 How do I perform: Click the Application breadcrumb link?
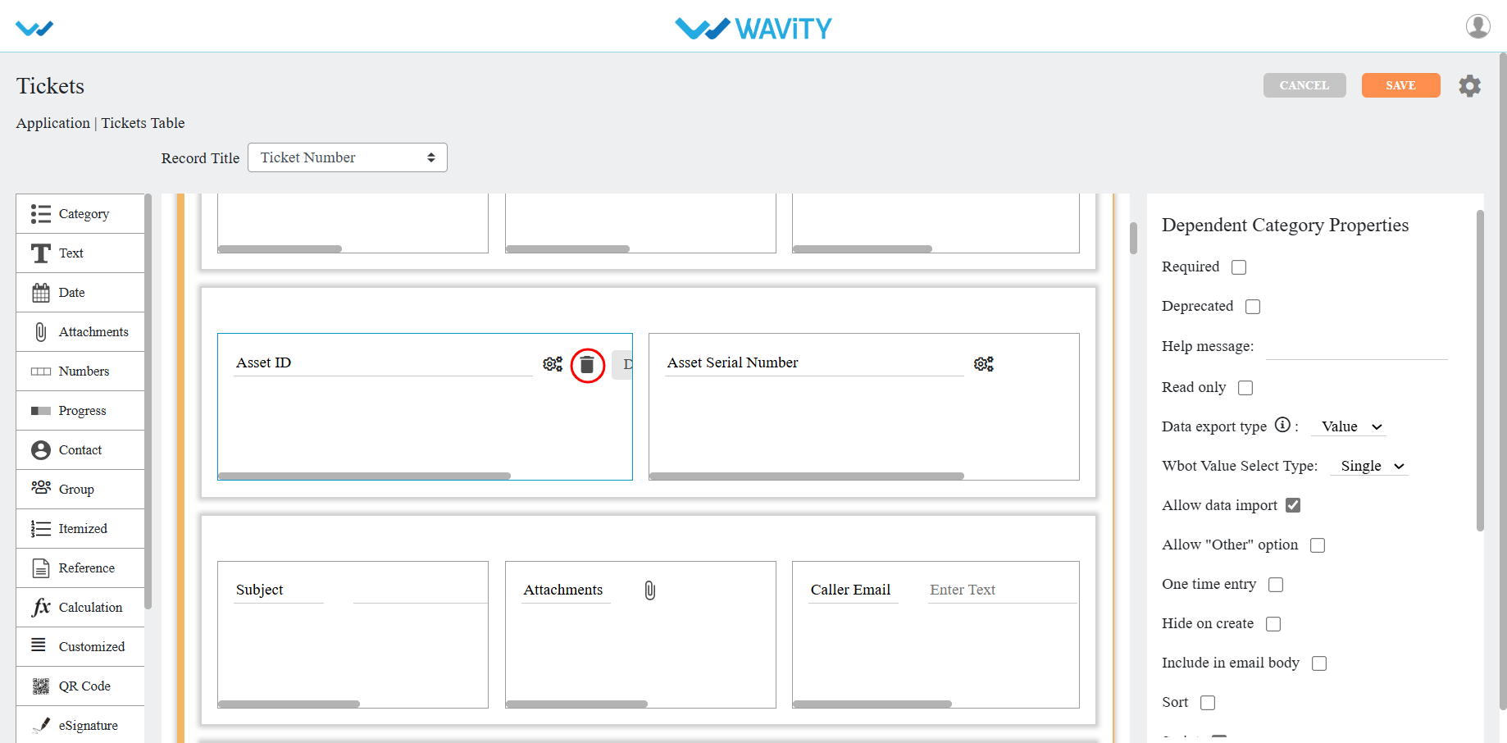[x=53, y=123]
